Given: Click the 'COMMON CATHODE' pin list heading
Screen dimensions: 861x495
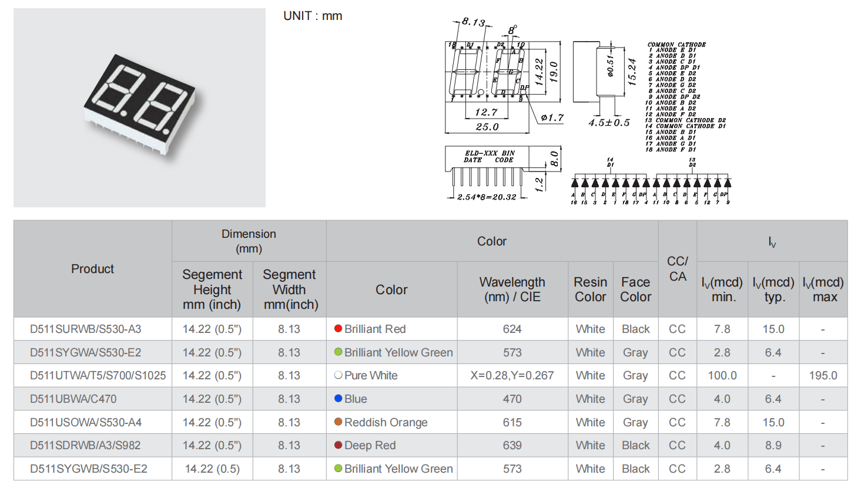Looking at the screenshot, I should [x=676, y=45].
